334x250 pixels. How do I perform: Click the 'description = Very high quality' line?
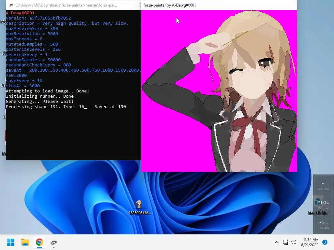tap(67, 23)
